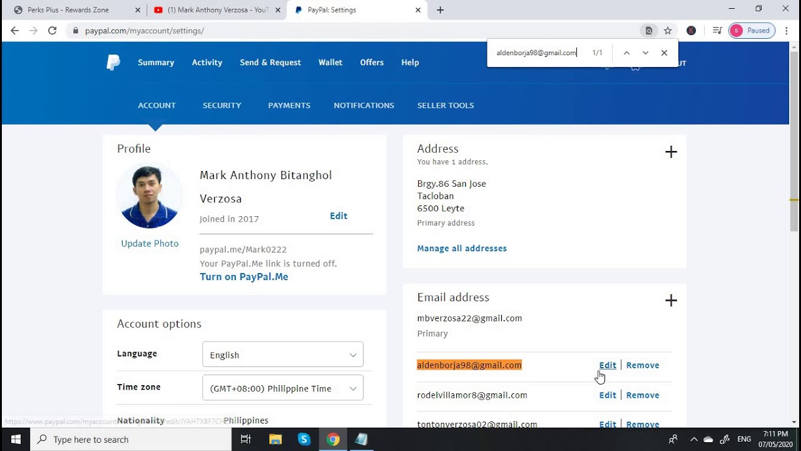Switch to the YouTube browser tab
This screenshot has width=801, height=451.
pyautogui.click(x=217, y=10)
